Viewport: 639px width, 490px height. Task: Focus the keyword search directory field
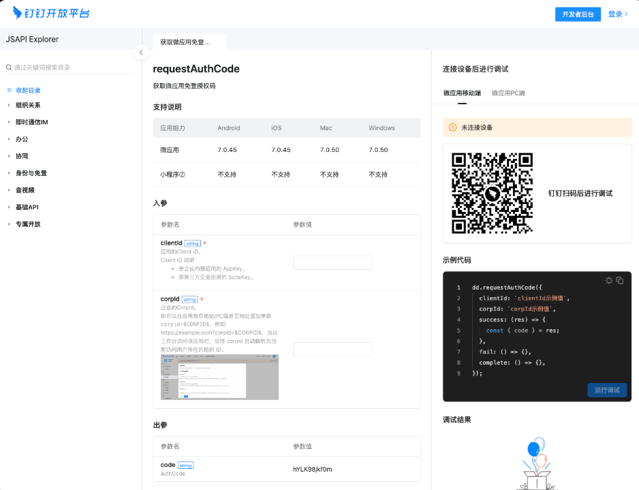70,67
